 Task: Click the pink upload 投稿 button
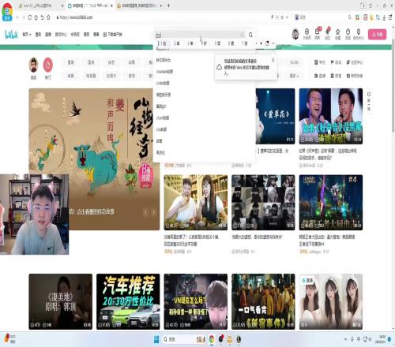(x=377, y=35)
